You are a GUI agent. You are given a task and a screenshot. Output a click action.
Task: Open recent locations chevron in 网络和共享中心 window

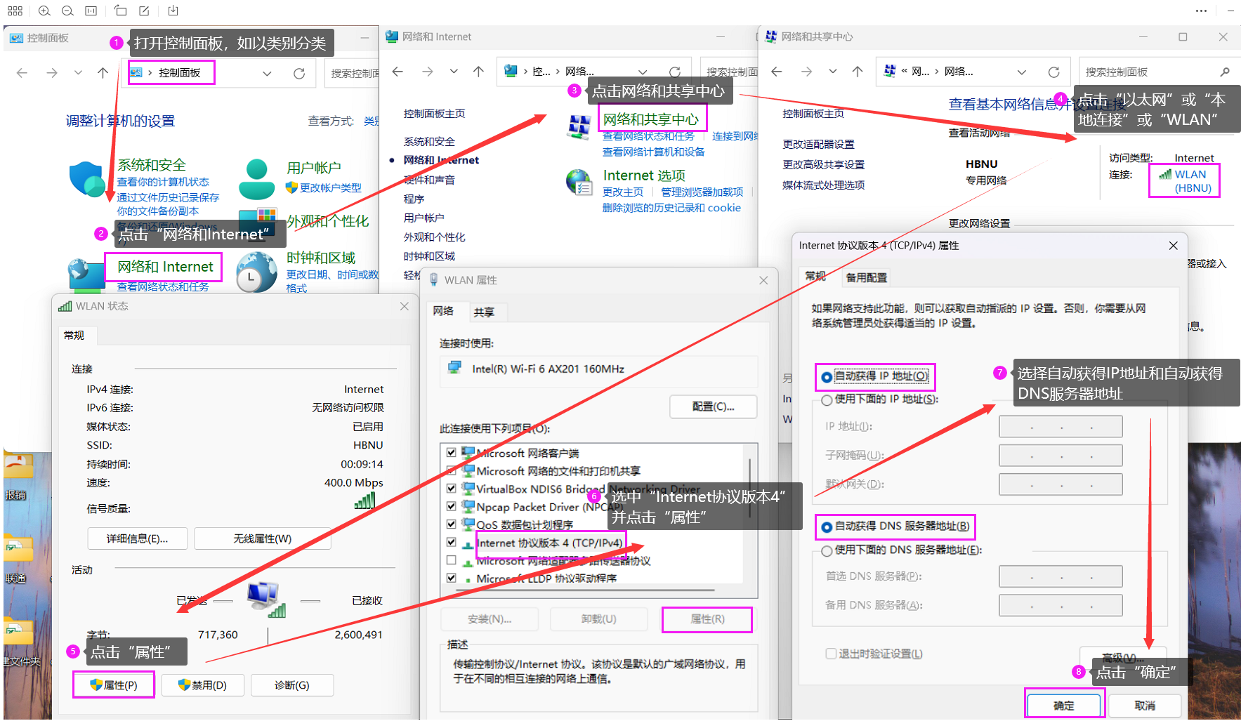[x=832, y=72]
